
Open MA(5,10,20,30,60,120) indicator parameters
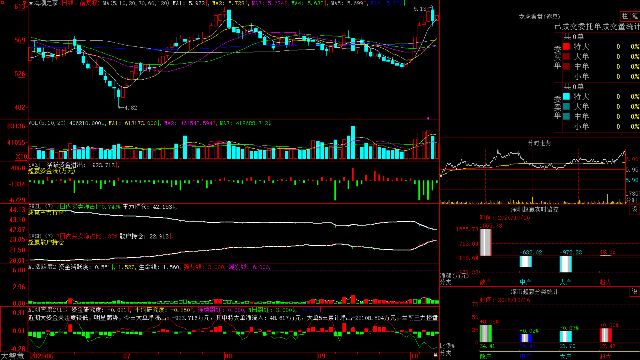(x=136, y=3)
